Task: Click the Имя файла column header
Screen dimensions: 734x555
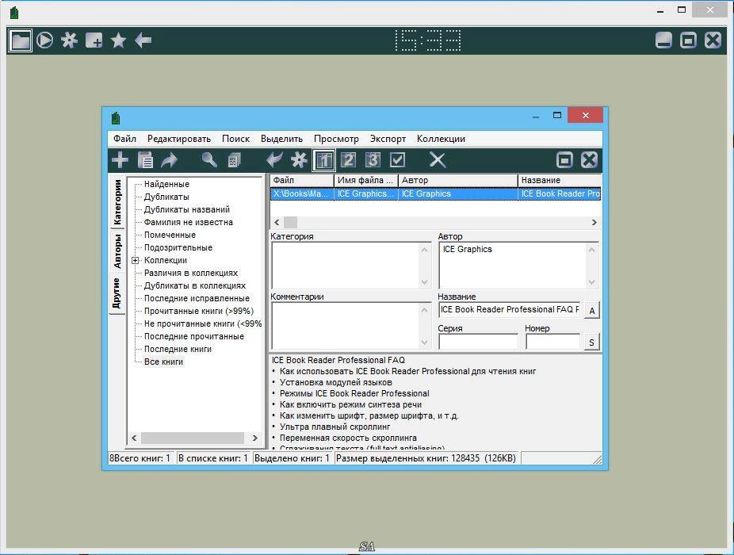Action: tap(366, 180)
